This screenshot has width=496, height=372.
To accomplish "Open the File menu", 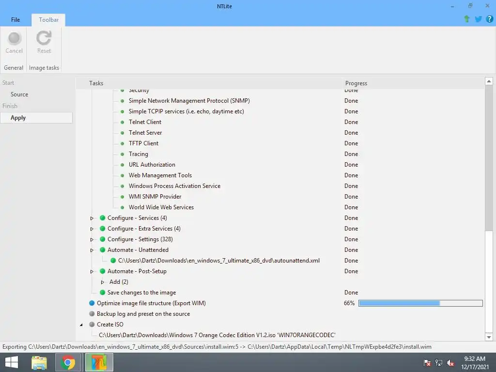I will (x=15, y=19).
